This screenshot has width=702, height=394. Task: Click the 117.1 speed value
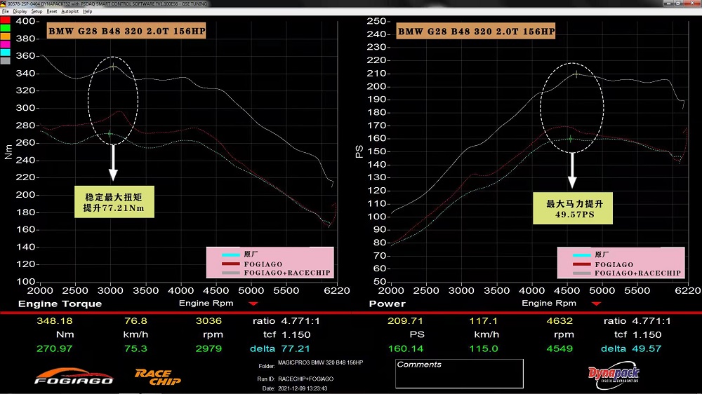[x=484, y=321]
